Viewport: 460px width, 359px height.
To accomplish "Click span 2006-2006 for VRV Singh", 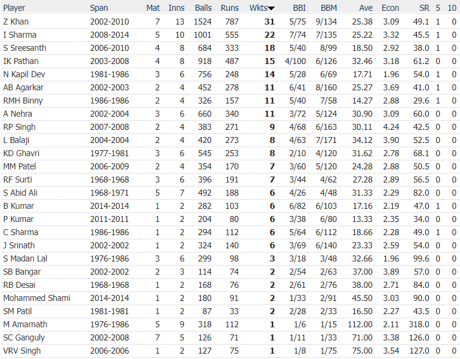I will click(109, 351).
